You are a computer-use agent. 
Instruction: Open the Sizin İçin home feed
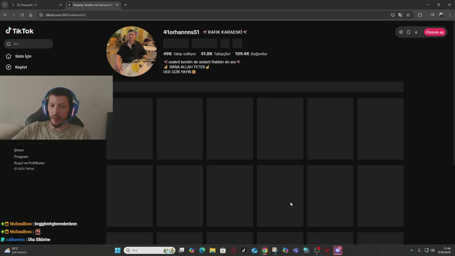coord(19,56)
